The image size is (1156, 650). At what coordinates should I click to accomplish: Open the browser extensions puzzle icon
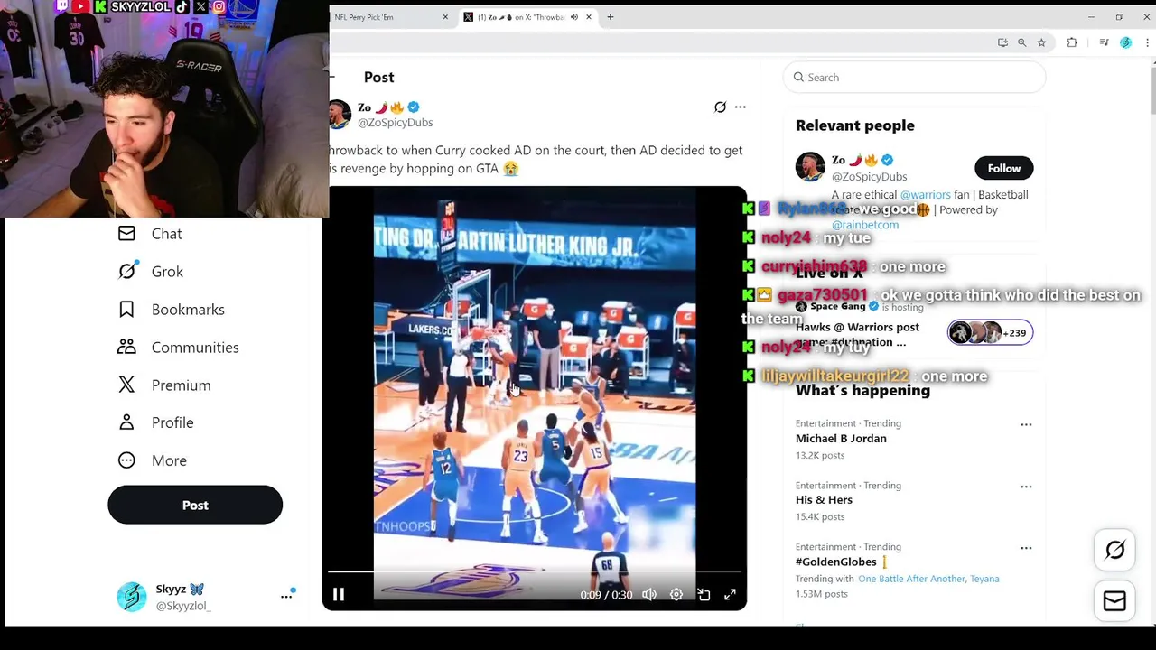tap(1072, 42)
